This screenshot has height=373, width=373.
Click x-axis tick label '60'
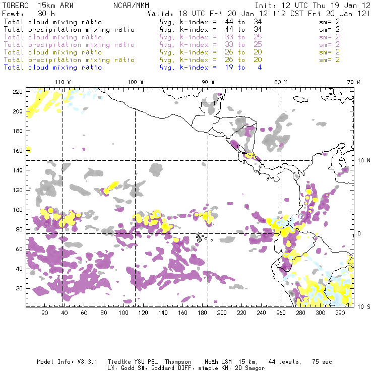(x=84, y=313)
